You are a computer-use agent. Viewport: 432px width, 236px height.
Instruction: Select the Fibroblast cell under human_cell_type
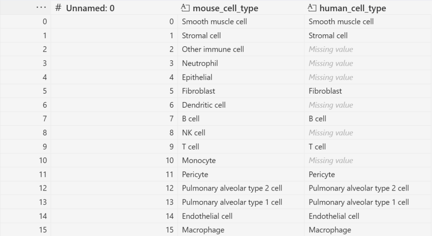coord(325,91)
